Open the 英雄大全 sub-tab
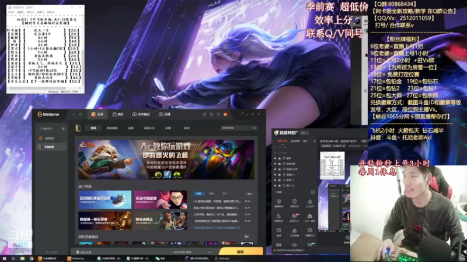 pyautogui.click(x=149, y=128)
